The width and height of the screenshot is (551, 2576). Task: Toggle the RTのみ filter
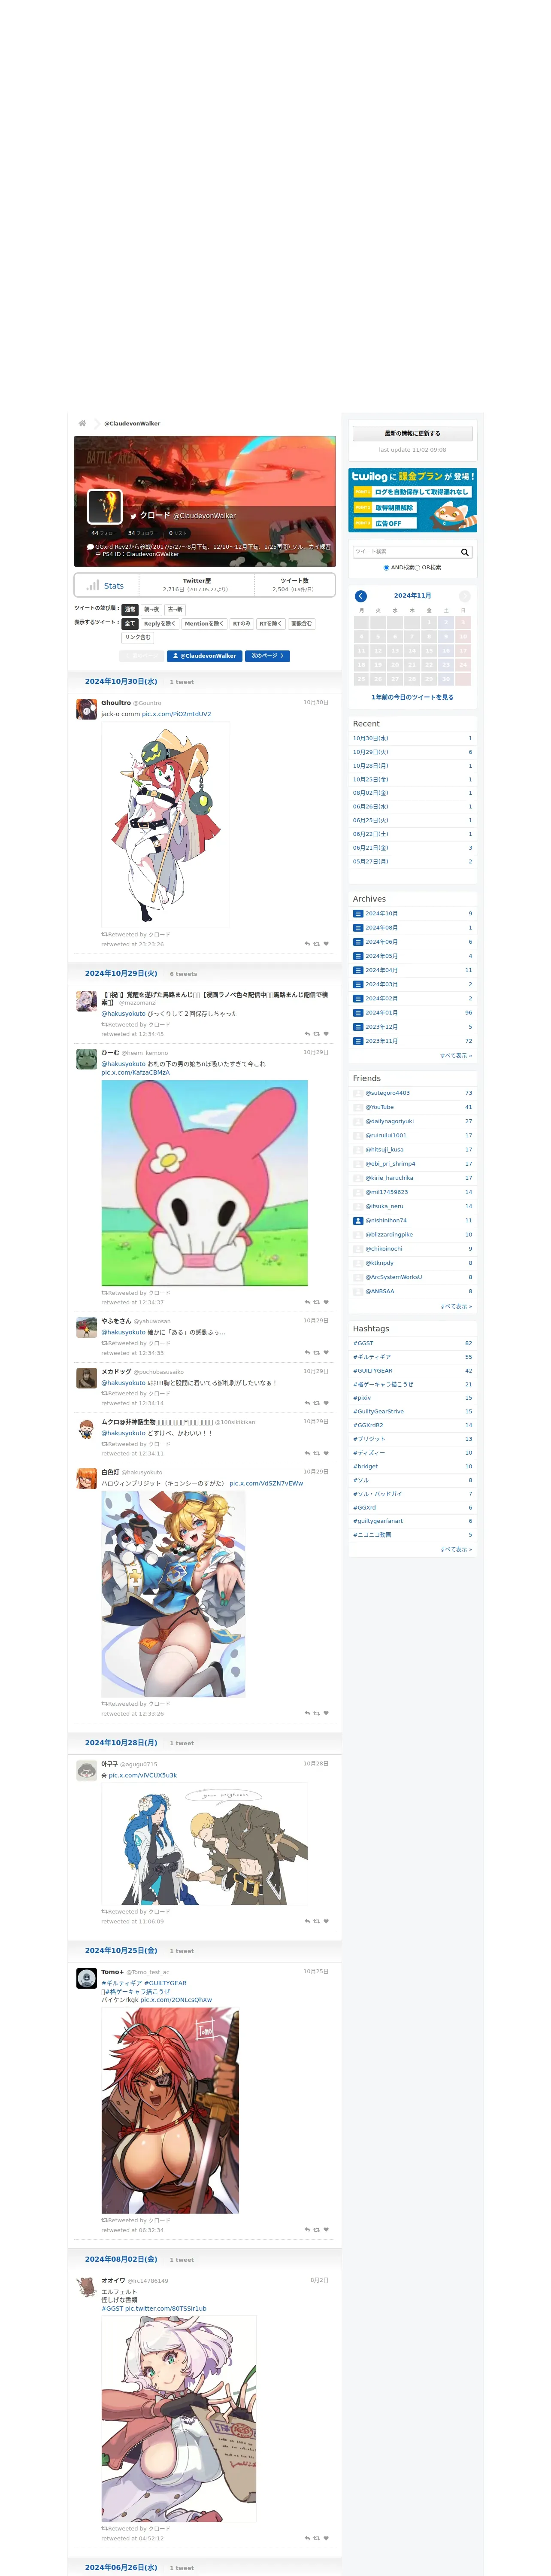click(x=242, y=623)
